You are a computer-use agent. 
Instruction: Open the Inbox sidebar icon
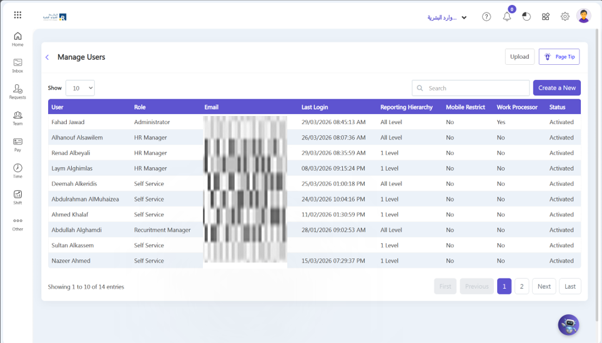coord(17,65)
